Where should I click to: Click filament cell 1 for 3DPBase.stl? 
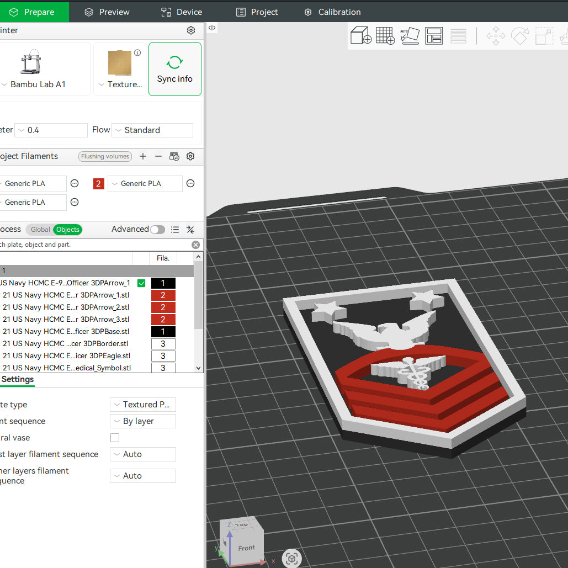[x=163, y=331]
